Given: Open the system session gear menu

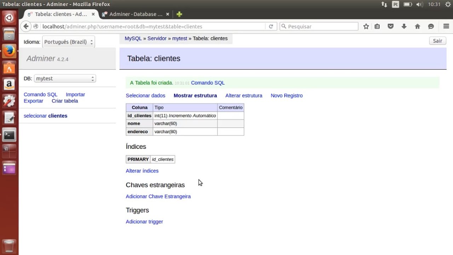Looking at the screenshot, I should pos(448,4).
